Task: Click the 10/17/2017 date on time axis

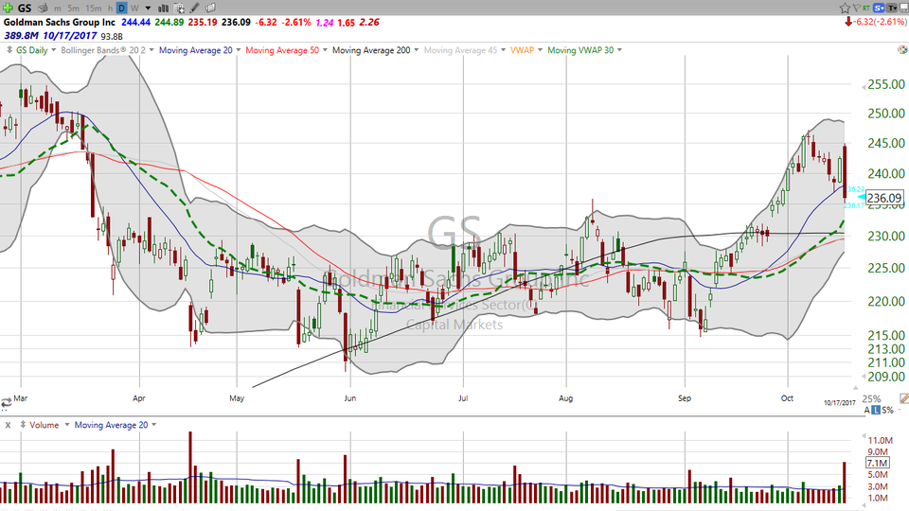Action: pos(840,403)
